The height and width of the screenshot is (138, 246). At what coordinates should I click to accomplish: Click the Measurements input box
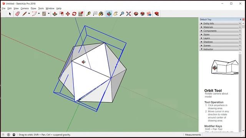221,135
